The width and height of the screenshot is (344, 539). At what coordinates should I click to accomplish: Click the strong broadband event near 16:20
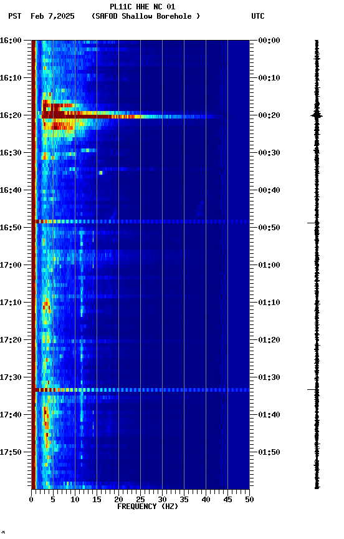[x=130, y=115]
